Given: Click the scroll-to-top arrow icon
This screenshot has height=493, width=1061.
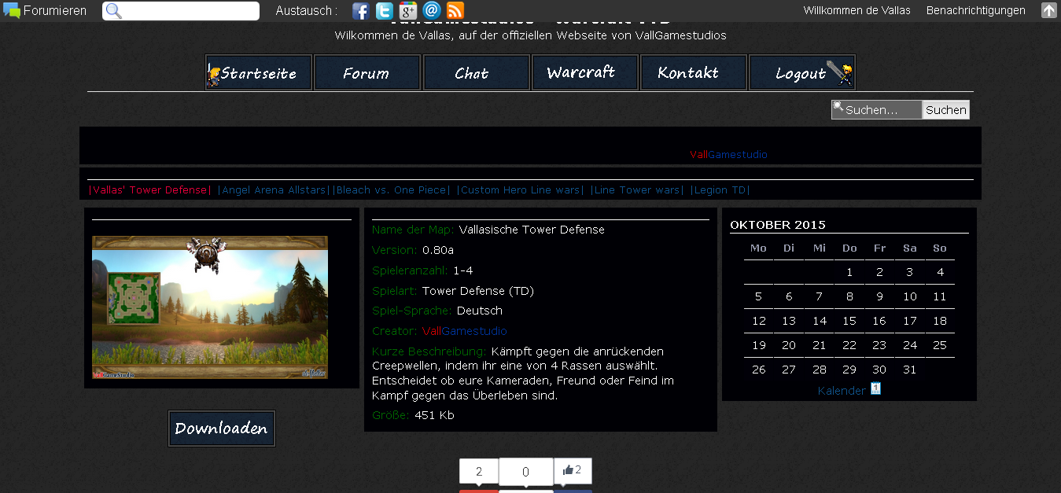Looking at the screenshot, I should click(x=1048, y=10).
